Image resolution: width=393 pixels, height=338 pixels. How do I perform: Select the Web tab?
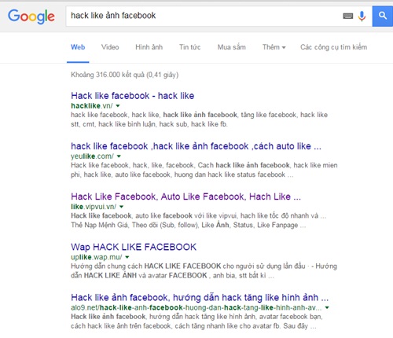click(x=78, y=47)
